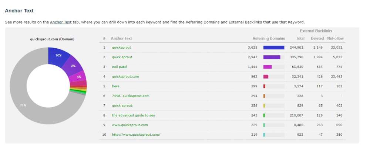
Task: Select the purple bar for quick sprout row
Action: (272, 57)
